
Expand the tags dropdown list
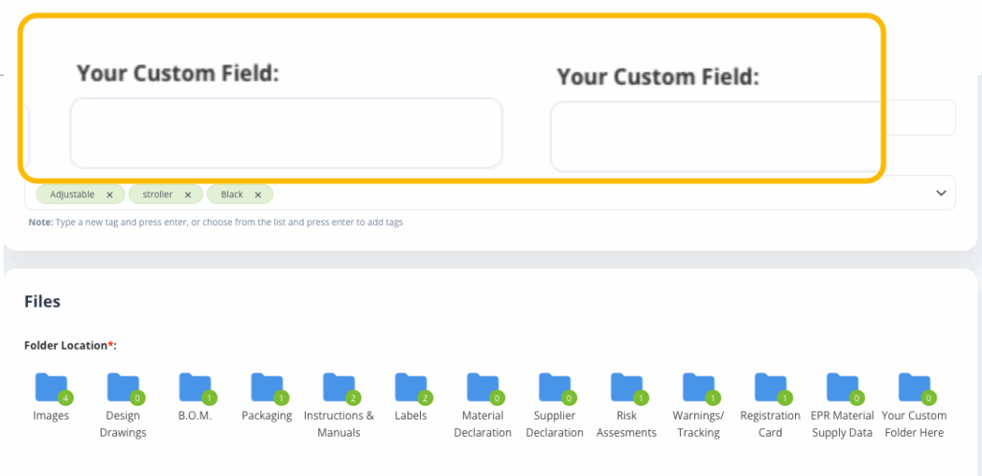pos(940,193)
